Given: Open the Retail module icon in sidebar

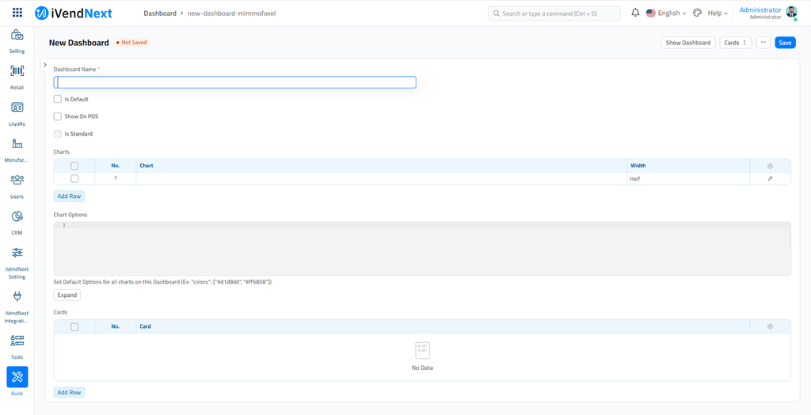Looking at the screenshot, I should pos(17,71).
